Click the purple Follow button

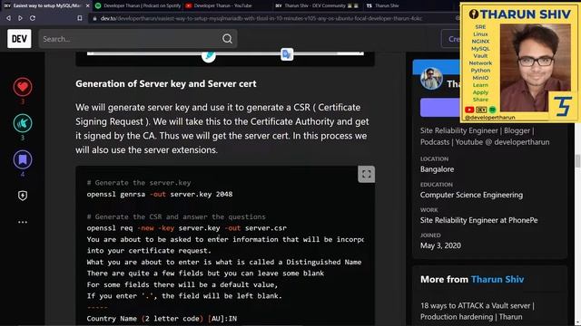click(x=439, y=108)
